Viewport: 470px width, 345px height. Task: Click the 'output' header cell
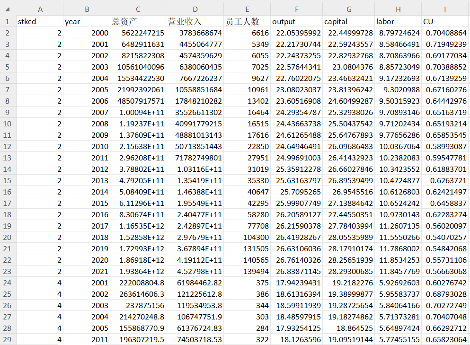pos(296,22)
